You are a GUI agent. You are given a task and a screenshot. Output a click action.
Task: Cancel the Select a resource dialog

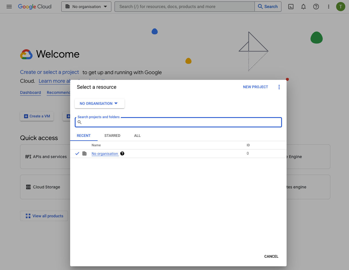pyautogui.click(x=271, y=256)
